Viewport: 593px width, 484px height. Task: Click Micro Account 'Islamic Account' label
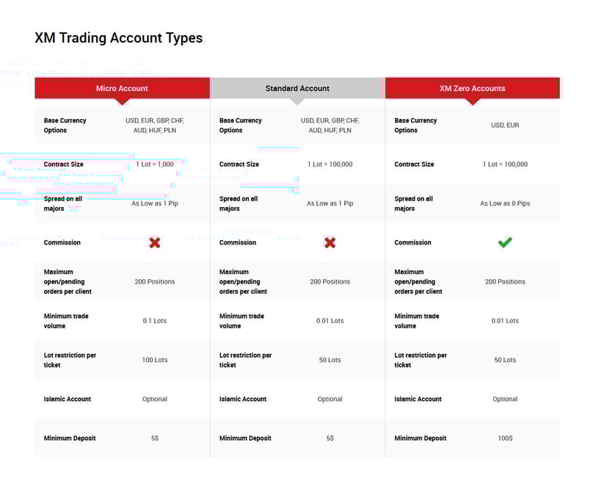[68, 399]
